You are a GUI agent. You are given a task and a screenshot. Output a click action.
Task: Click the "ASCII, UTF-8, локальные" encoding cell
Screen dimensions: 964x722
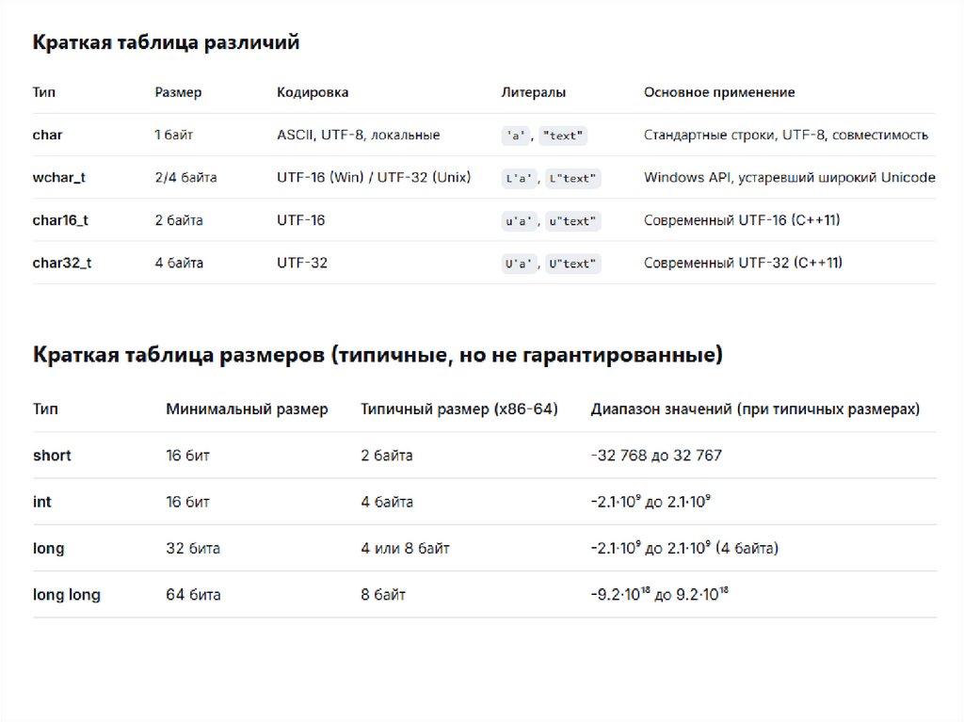point(358,135)
